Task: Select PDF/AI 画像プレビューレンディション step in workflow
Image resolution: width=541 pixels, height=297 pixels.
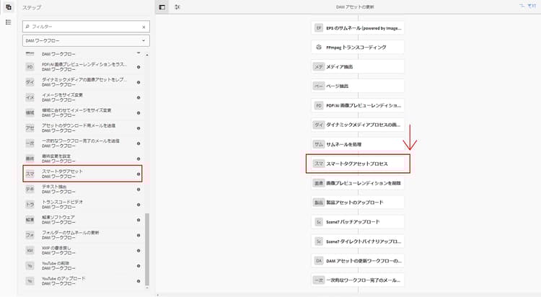Action: [358, 105]
